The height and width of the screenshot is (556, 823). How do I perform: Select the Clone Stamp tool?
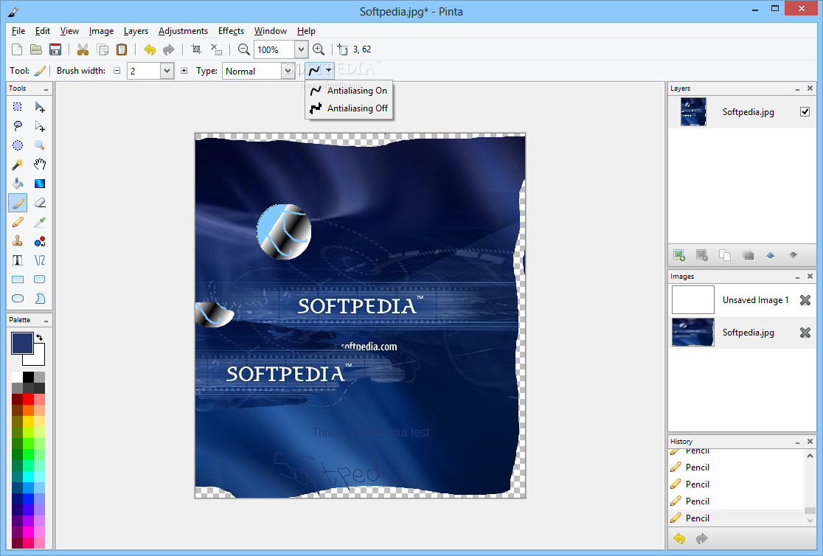point(17,241)
